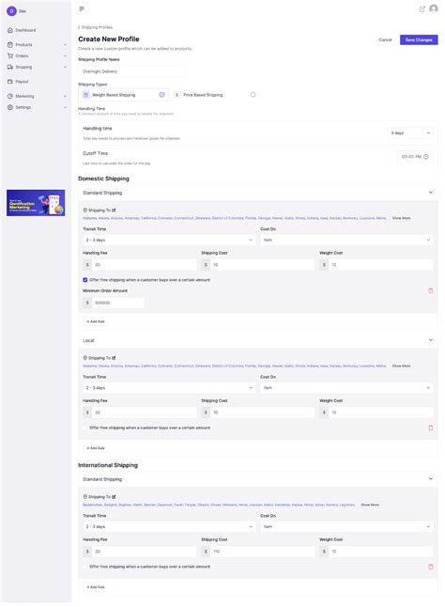Image resolution: width=445 pixels, height=607 pixels.
Task: Edit domestic Standard Shipping To icon
Action: [x=114, y=210]
